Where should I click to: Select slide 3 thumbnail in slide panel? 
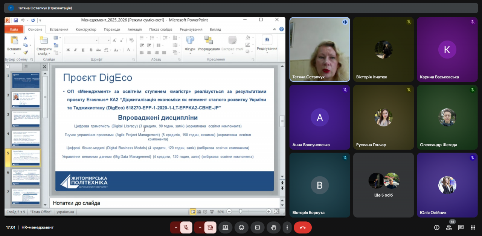[x=26, y=119]
